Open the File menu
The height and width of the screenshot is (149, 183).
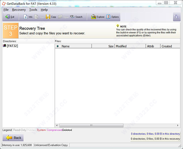[x=6, y=10]
